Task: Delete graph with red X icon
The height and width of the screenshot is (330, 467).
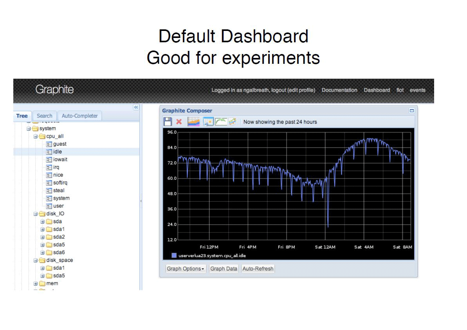Action: tap(179, 121)
